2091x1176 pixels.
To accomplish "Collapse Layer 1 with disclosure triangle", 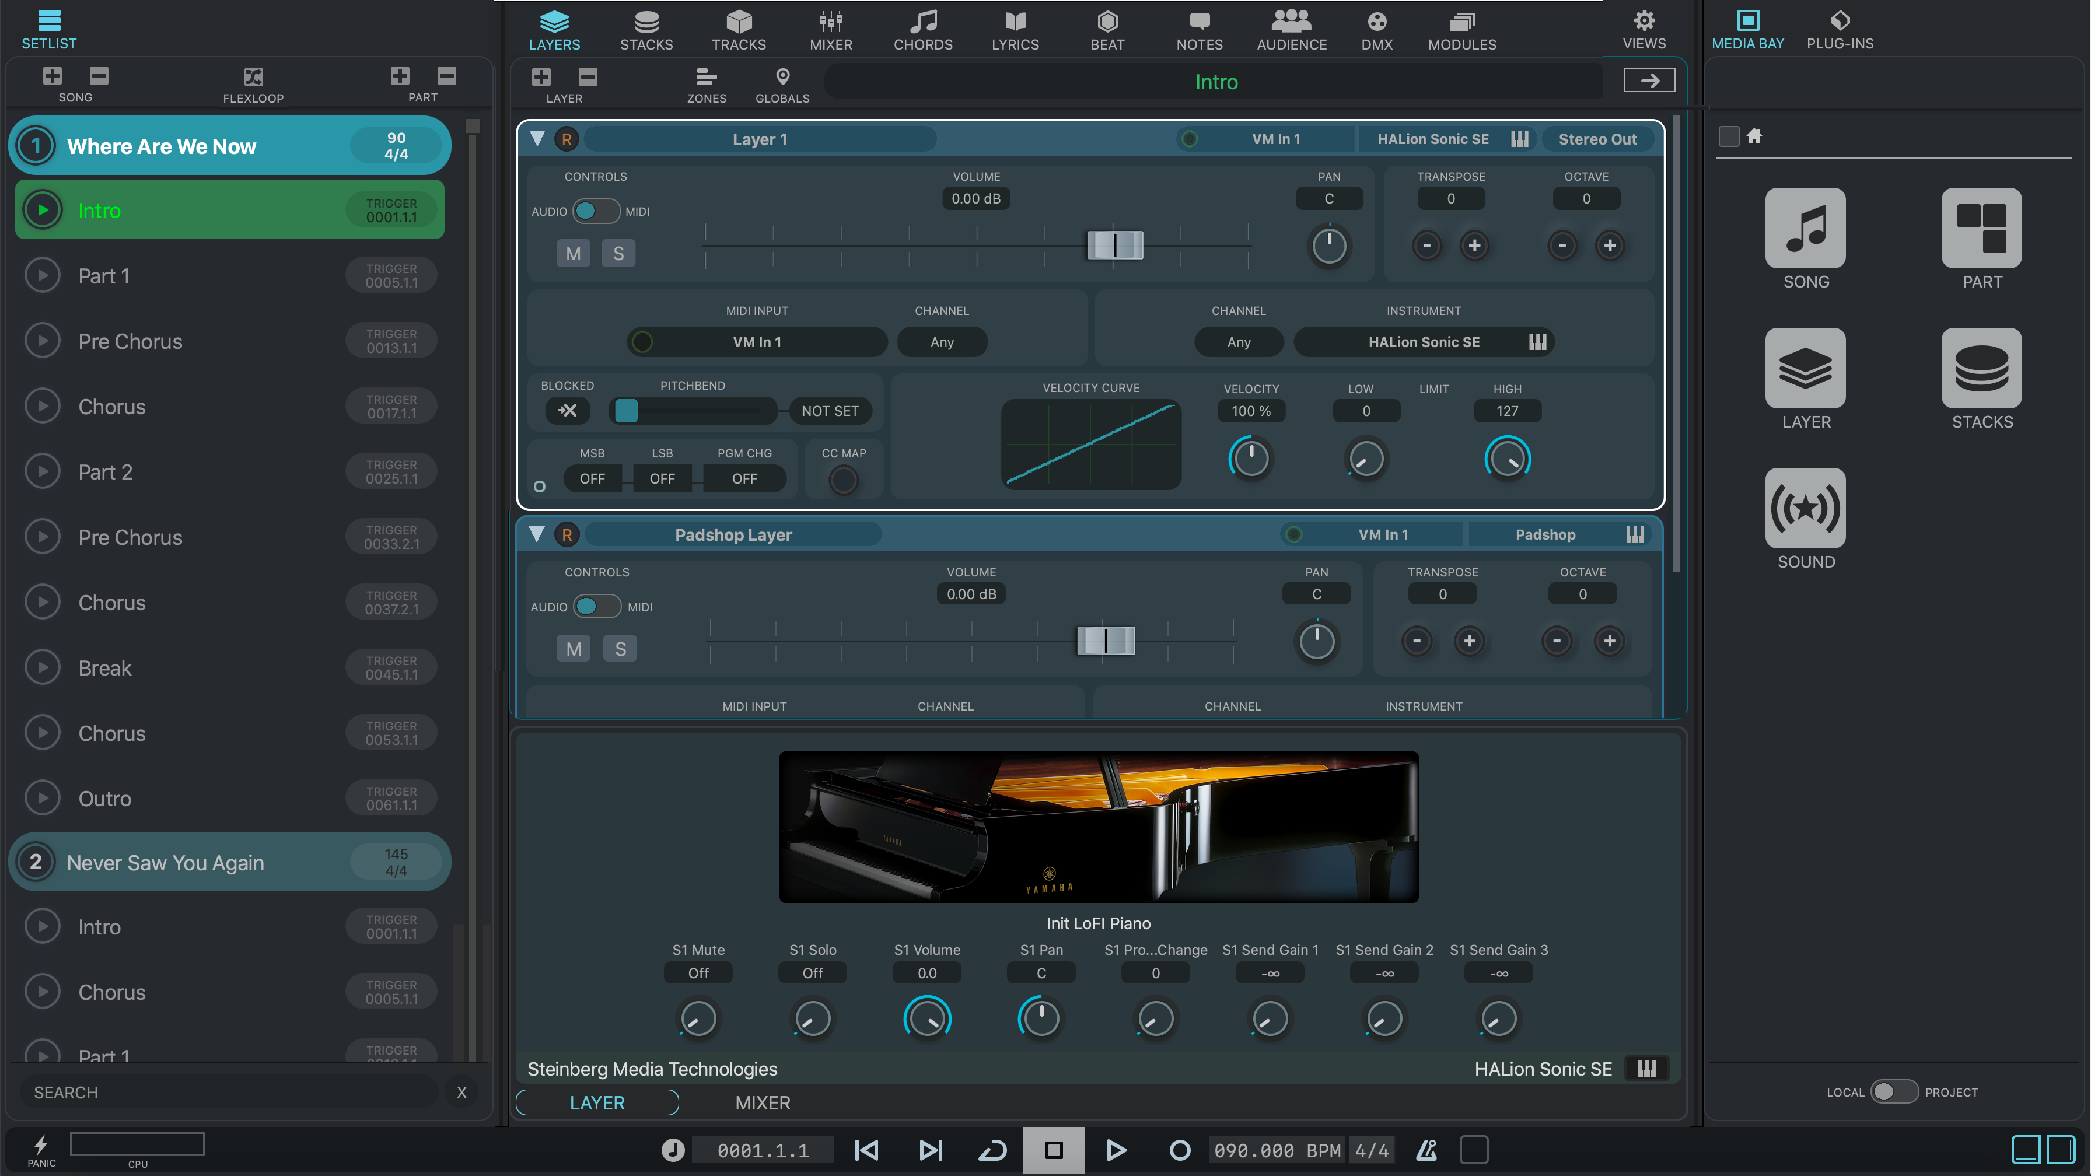I will coord(537,139).
